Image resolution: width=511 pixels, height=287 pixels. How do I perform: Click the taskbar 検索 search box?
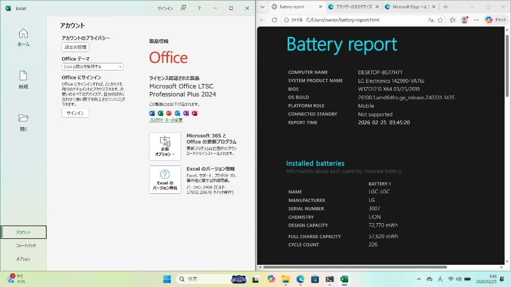pos(212,279)
